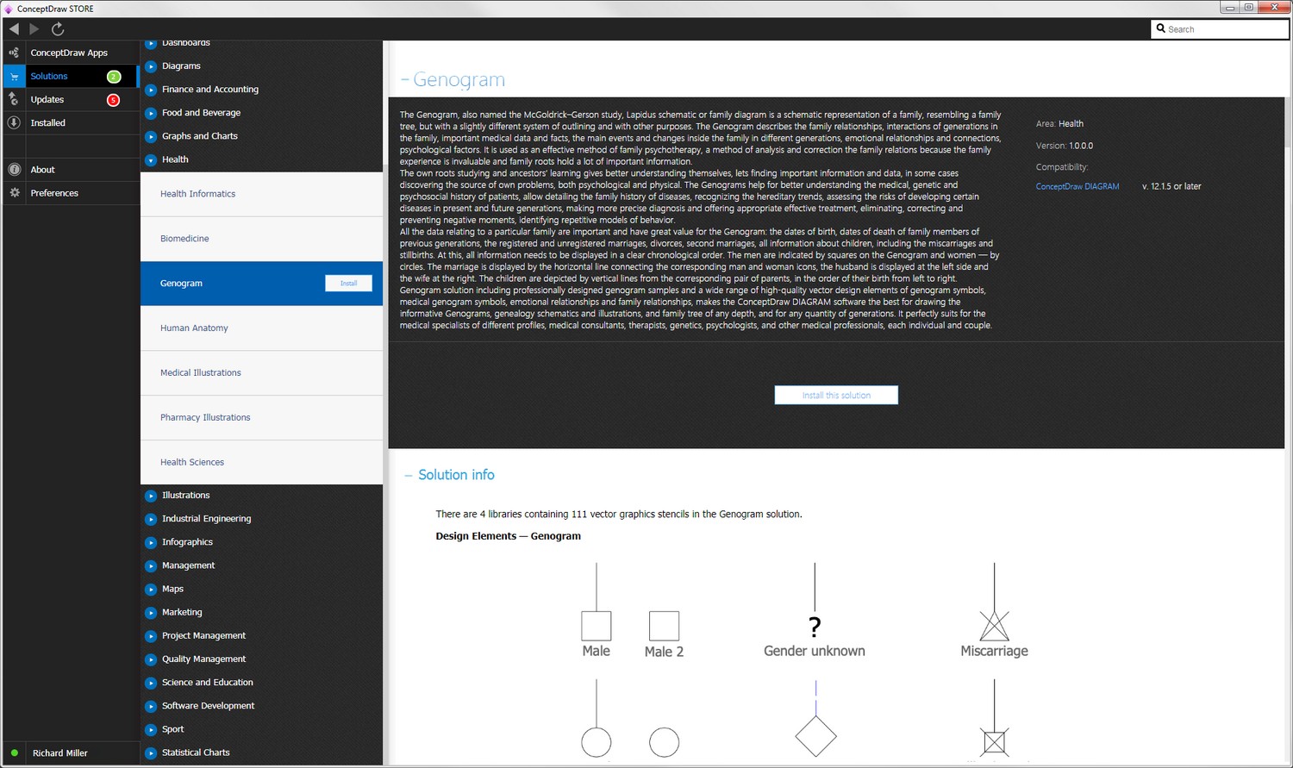Click the About info icon
The width and height of the screenshot is (1293, 768).
[x=14, y=170]
